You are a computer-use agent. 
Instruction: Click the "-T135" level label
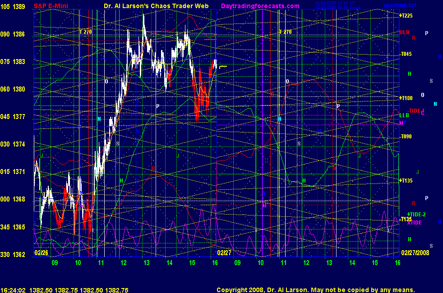click(x=406, y=219)
